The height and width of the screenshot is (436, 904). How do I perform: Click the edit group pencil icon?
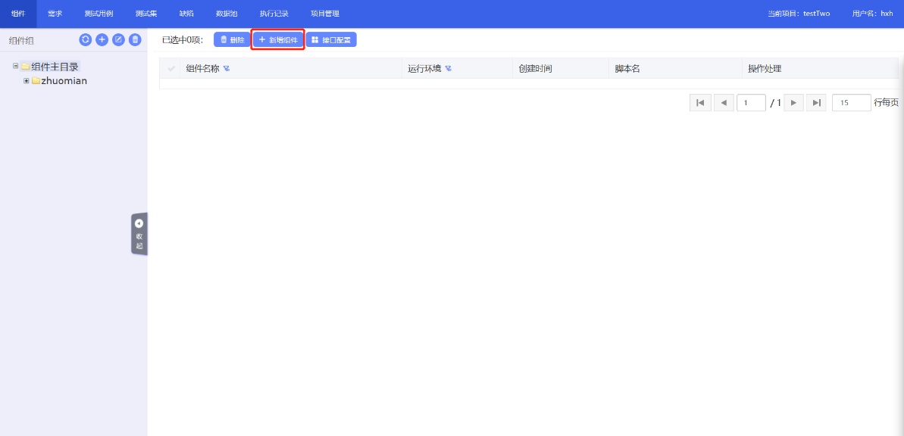(x=118, y=40)
